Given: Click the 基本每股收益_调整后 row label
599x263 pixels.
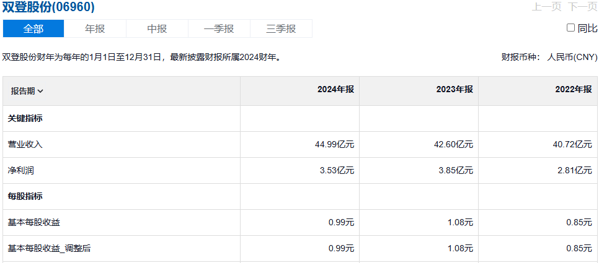Looking at the screenshot, I should pos(49,249).
